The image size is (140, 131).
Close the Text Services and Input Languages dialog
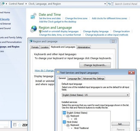[132, 72]
